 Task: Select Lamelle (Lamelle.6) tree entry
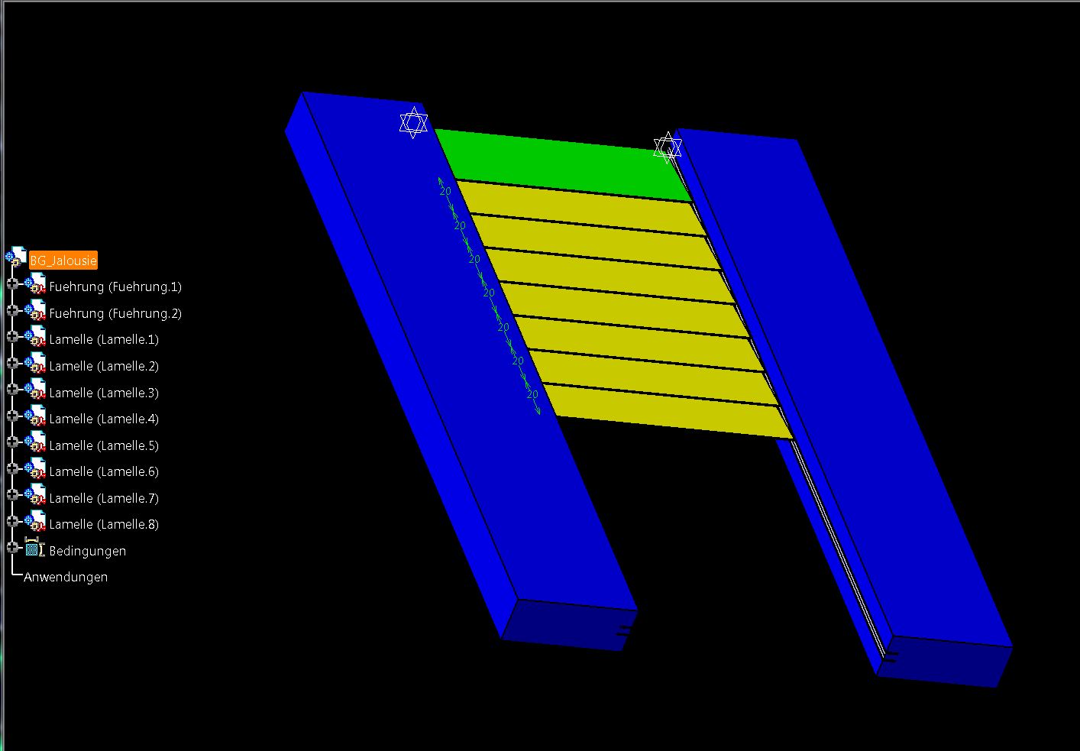pos(104,471)
